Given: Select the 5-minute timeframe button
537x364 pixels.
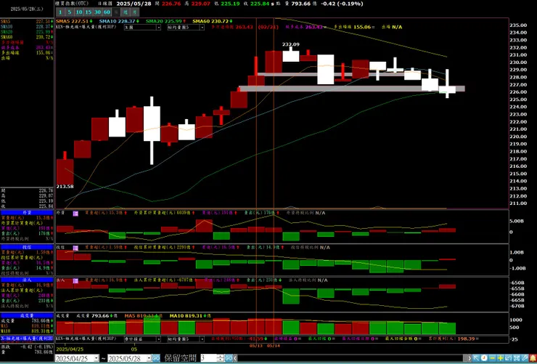Looking at the screenshot, I should coord(70,12).
